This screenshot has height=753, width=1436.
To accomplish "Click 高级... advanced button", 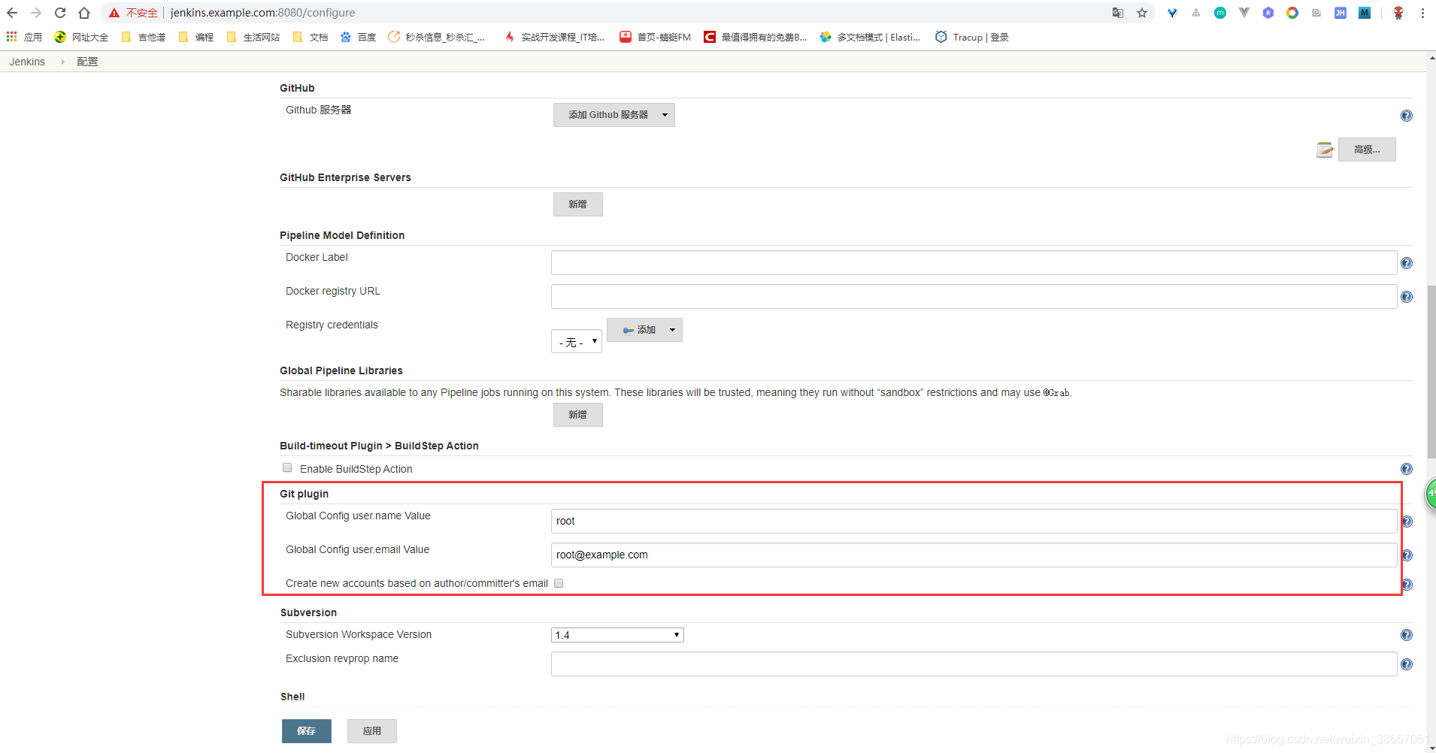I will pos(1367,150).
